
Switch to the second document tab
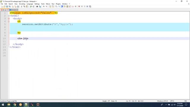click(14, 10)
